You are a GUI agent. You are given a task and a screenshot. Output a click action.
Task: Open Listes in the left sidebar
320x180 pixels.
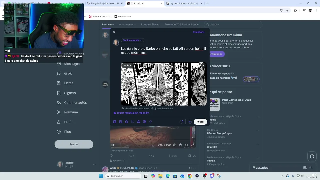click(x=65, y=83)
